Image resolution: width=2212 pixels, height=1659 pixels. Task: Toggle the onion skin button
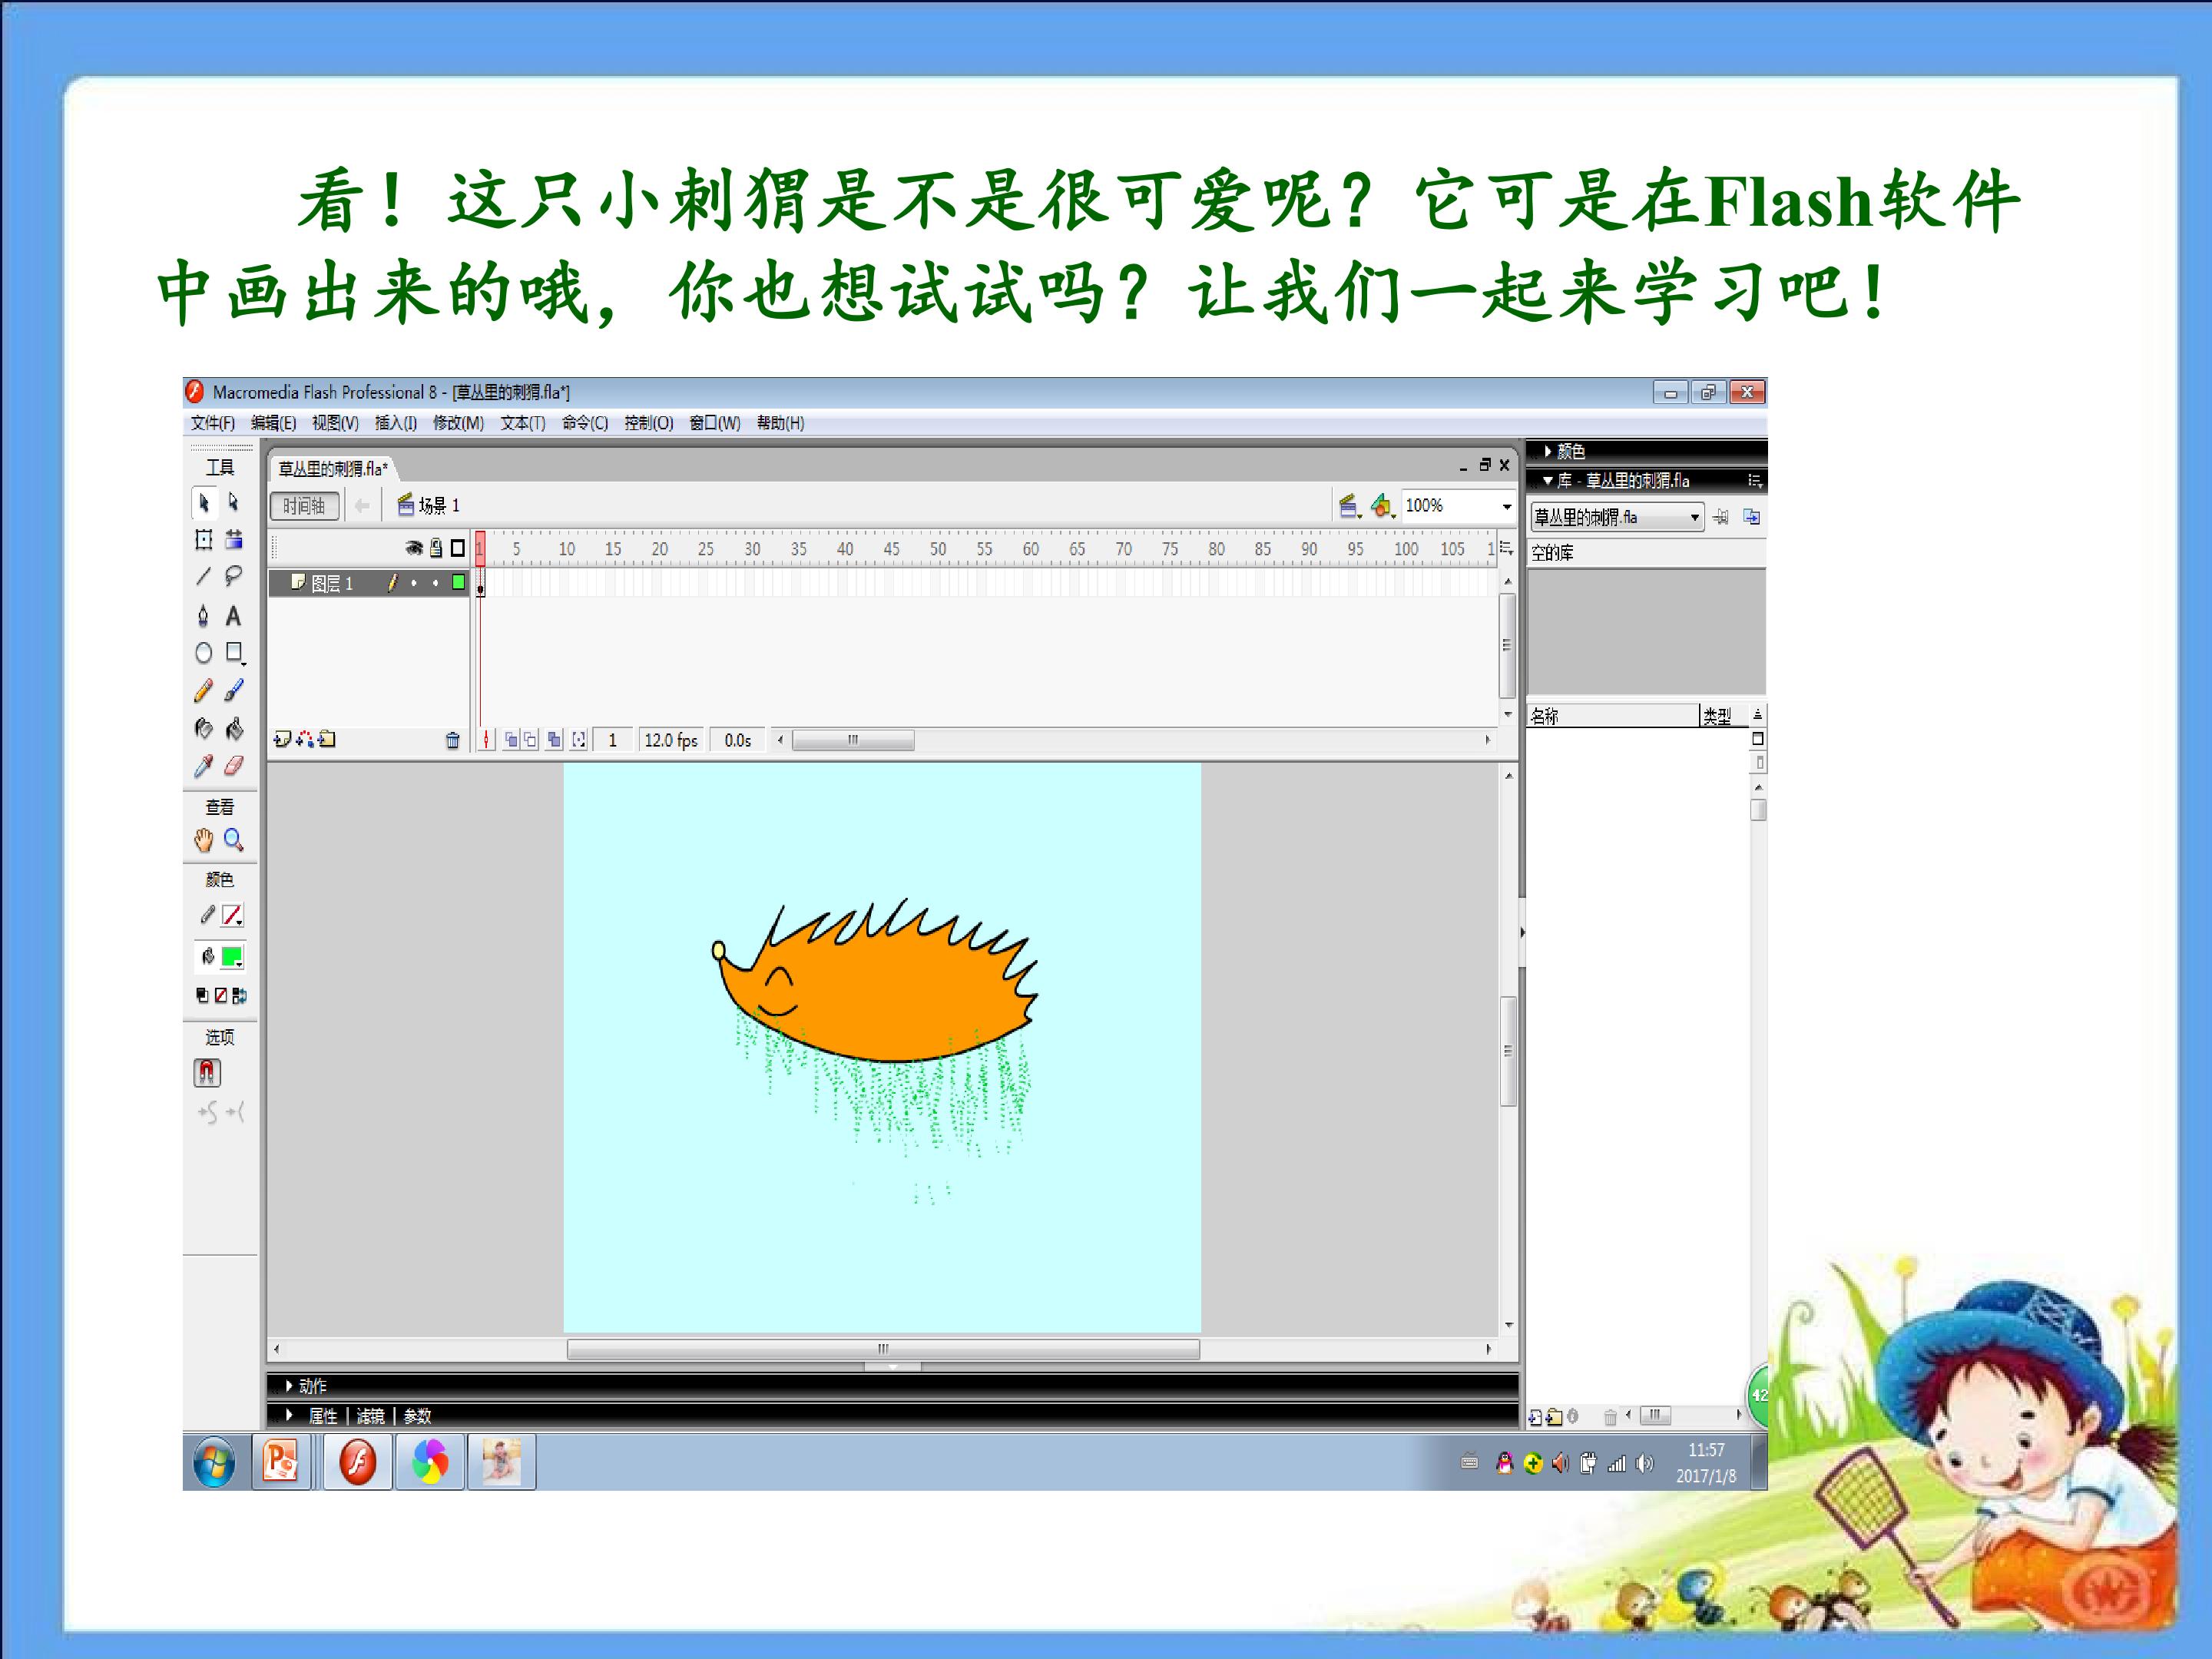coord(512,740)
